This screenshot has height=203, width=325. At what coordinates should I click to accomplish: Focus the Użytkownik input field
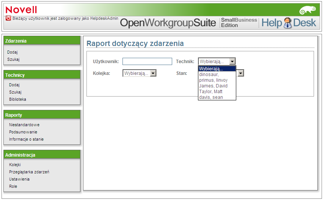coord(147,62)
